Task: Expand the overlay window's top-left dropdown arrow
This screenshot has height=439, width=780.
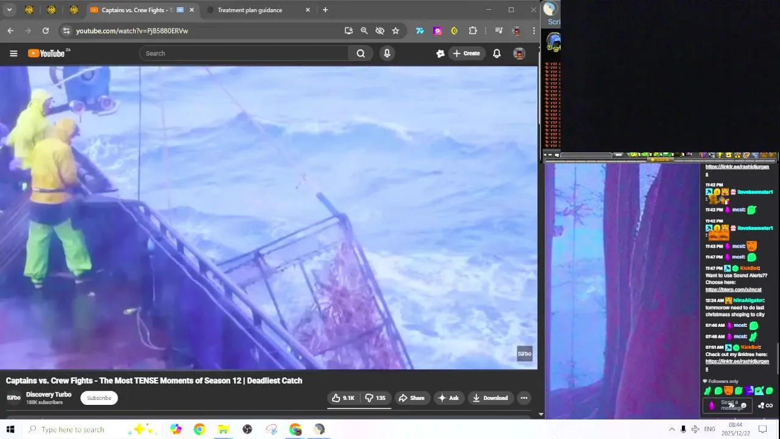Action: (x=545, y=155)
